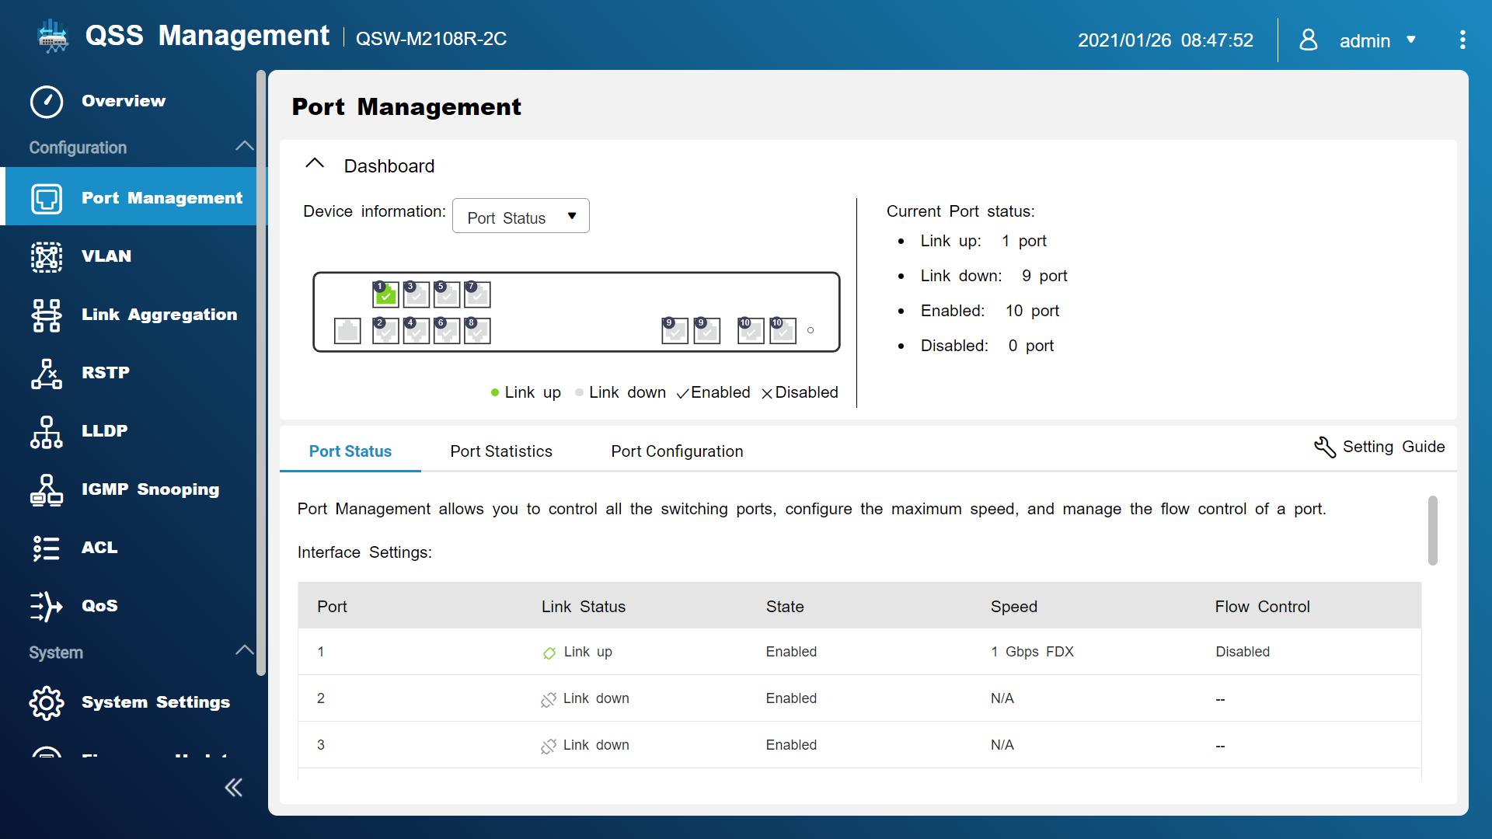Select the RSTP topology icon
Image resolution: width=1492 pixels, height=839 pixels.
tap(47, 373)
